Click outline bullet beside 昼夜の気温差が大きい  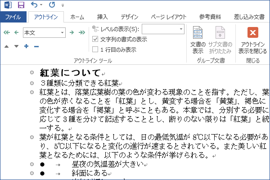(x=32, y=164)
